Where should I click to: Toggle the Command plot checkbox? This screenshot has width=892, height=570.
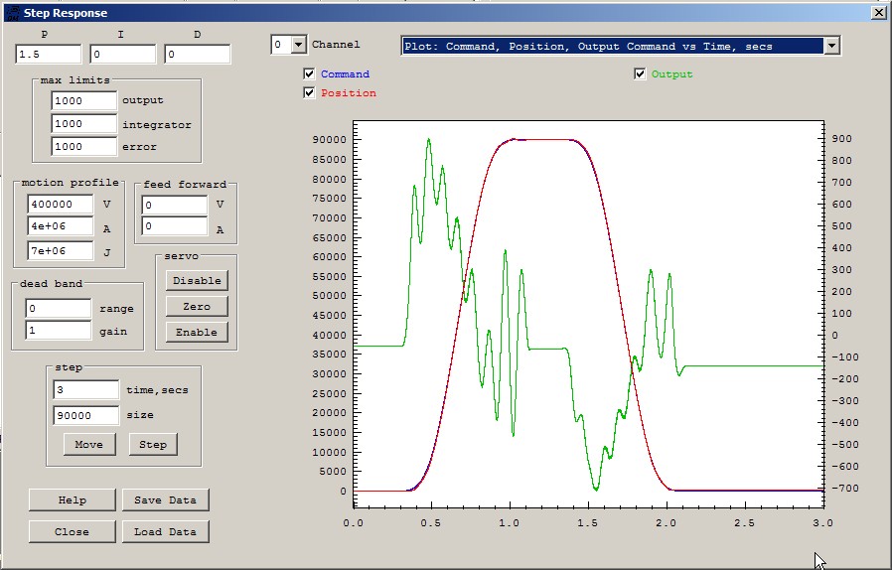pyautogui.click(x=310, y=74)
